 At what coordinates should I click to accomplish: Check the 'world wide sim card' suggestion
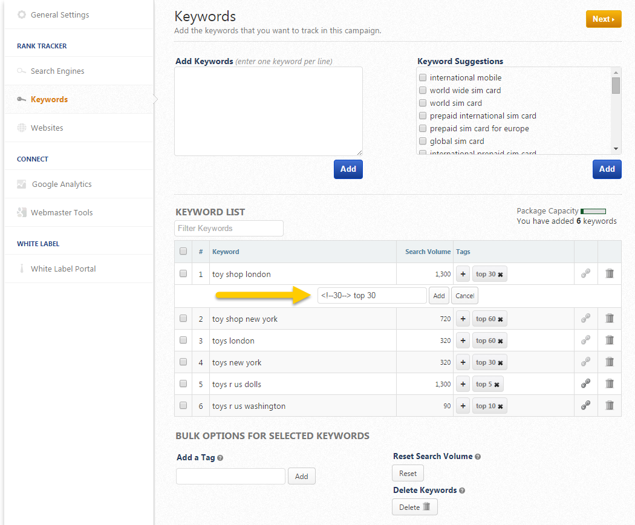[423, 90]
